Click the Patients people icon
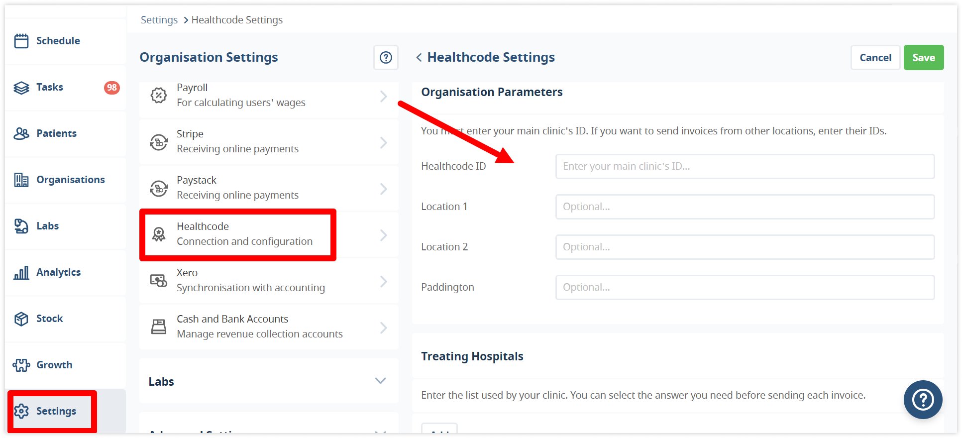Screen dimensions: 962x438 tap(21, 133)
